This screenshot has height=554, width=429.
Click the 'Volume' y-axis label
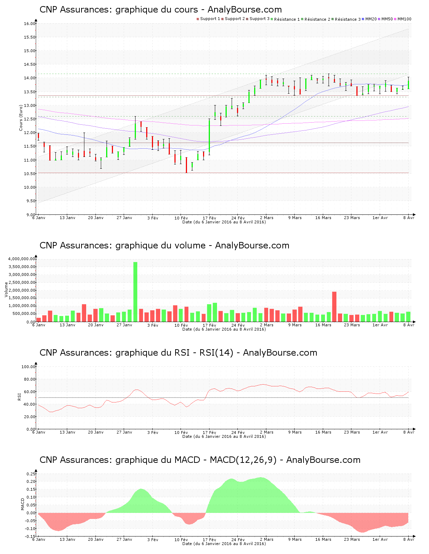click(x=6, y=290)
